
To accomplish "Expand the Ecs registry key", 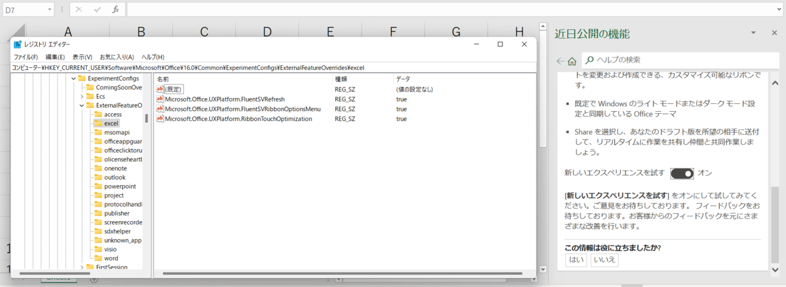I will point(81,96).
